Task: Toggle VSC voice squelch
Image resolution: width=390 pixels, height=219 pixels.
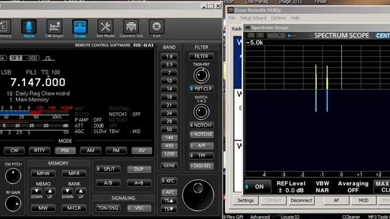Action: [139, 208]
